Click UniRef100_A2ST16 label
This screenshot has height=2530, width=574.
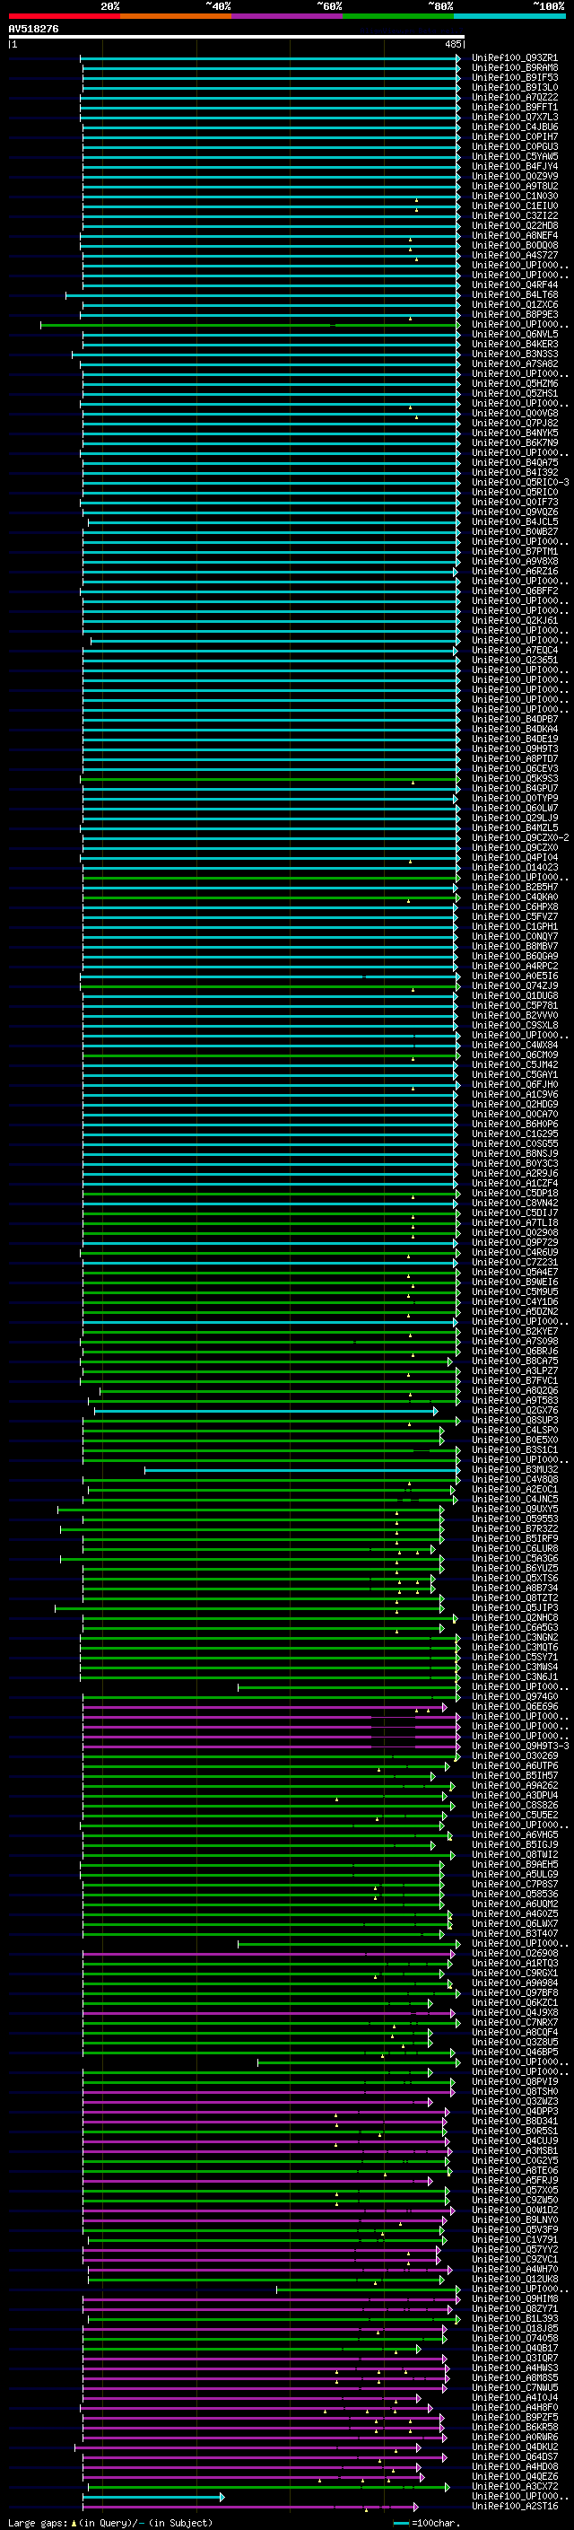tap(514, 2507)
